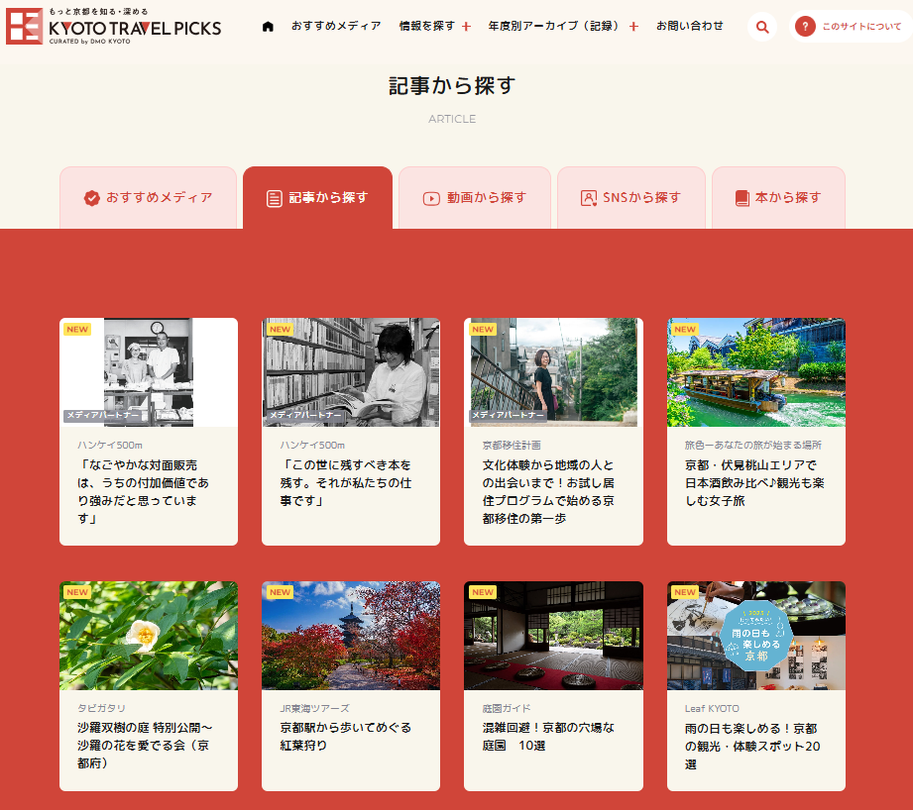
Task: Click the Kyoto Travel Picks logo
Action: (x=114, y=26)
